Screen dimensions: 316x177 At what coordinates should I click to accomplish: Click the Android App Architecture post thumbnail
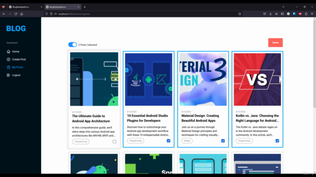[x=94, y=79]
